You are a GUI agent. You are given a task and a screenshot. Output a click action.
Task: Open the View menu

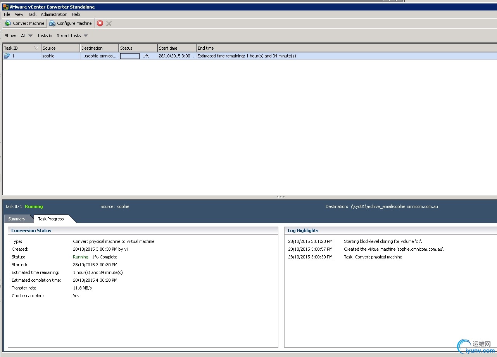point(19,14)
